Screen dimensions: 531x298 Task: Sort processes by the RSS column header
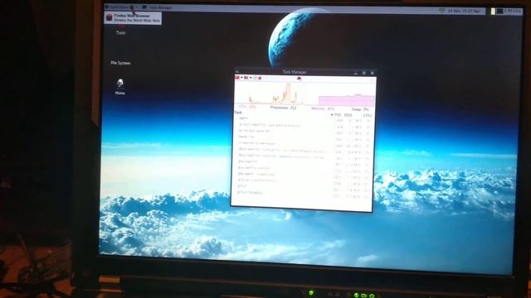(348, 115)
